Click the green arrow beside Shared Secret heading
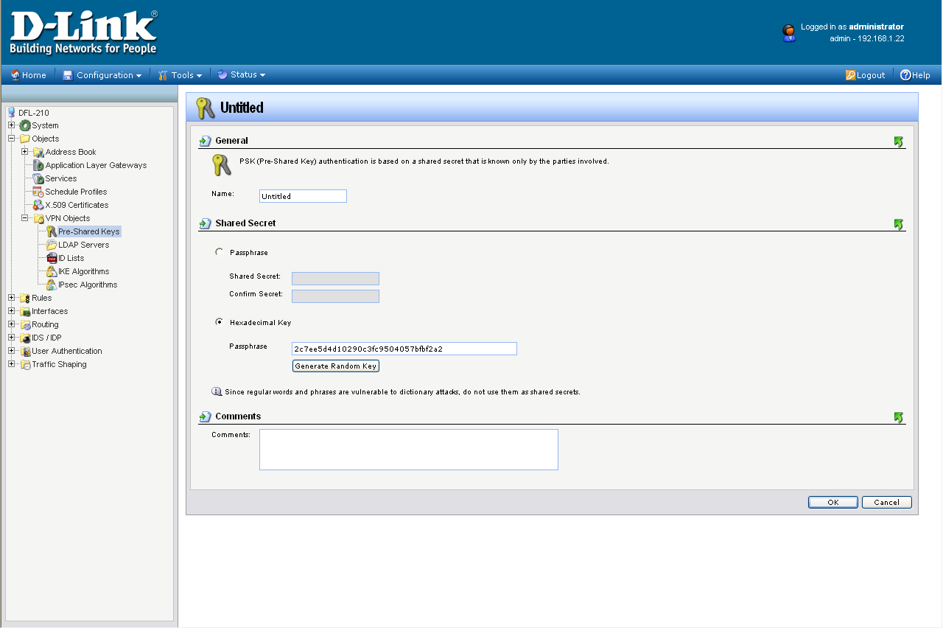Viewport: 943px width, 628px height. tap(206, 223)
